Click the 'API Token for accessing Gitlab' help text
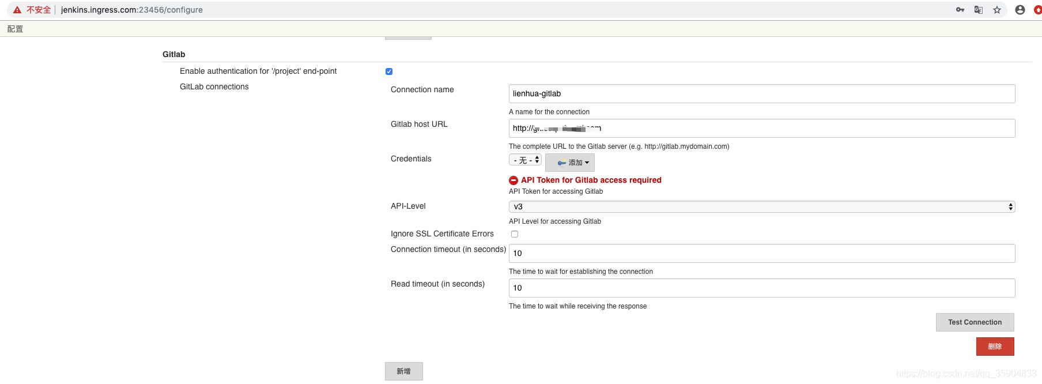The image size is (1042, 384). pos(556,191)
